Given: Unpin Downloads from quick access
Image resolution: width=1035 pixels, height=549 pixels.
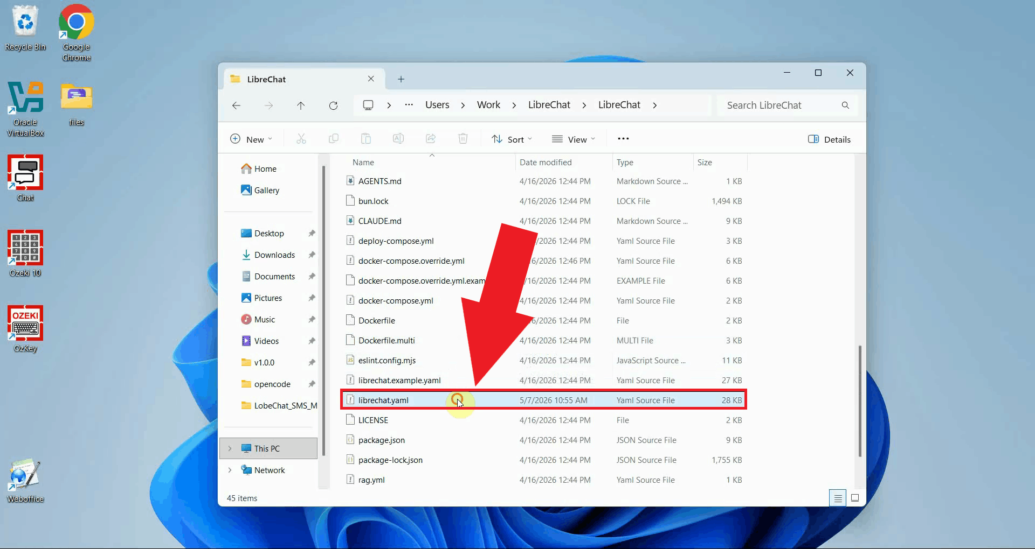Looking at the screenshot, I should pos(312,255).
